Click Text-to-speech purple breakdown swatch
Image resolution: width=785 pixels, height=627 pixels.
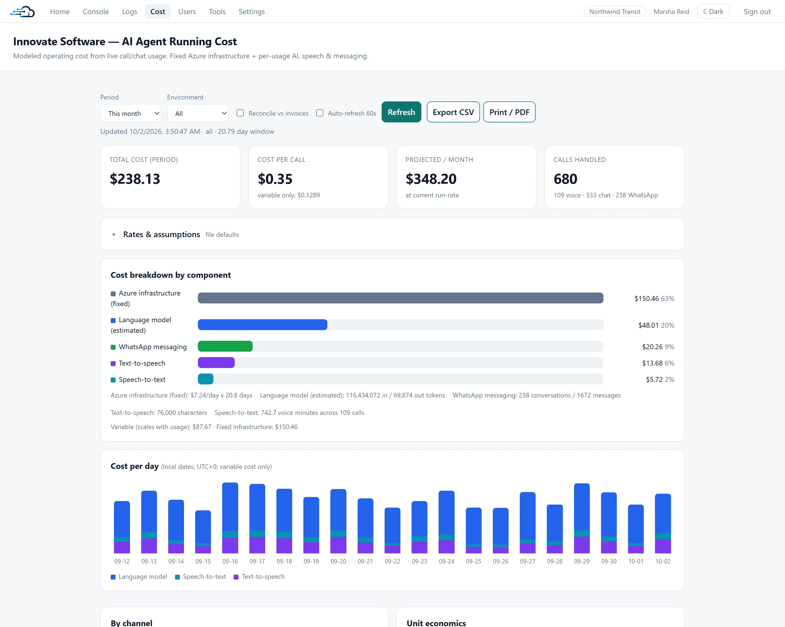(x=113, y=364)
